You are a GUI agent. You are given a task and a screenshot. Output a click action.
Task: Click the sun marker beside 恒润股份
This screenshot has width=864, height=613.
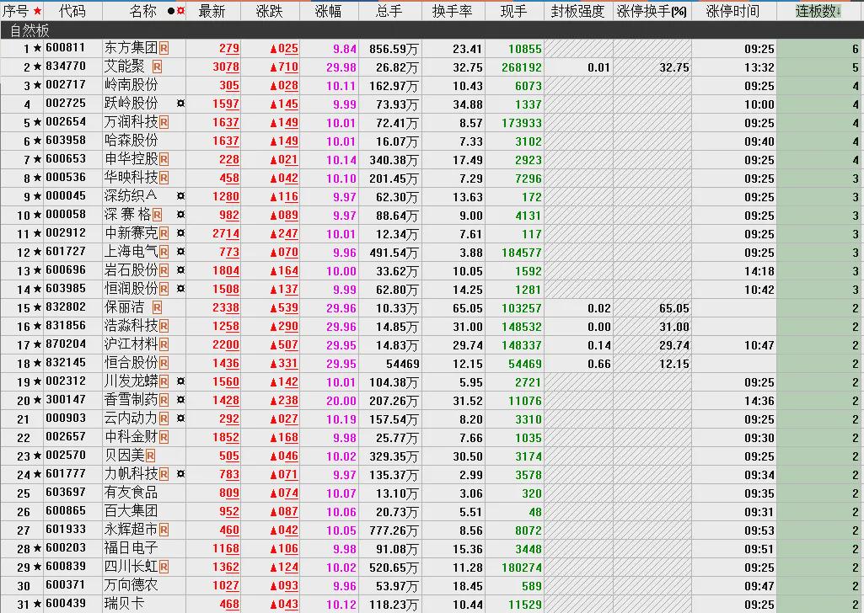point(180,289)
